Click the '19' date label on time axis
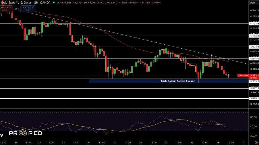259x145 pixels. pyautogui.click(x=16, y=142)
